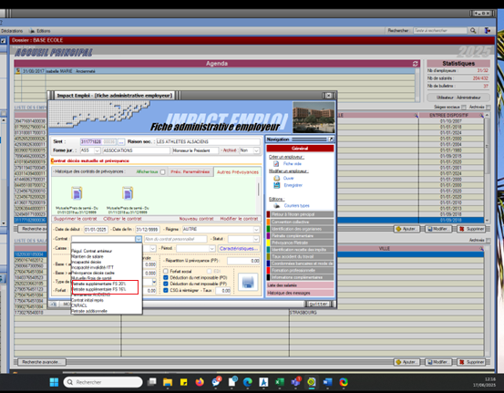This screenshot has height=393, width=504.
Task: Toggle the Archivés checkbox of the employer list
Action: click(x=488, y=107)
